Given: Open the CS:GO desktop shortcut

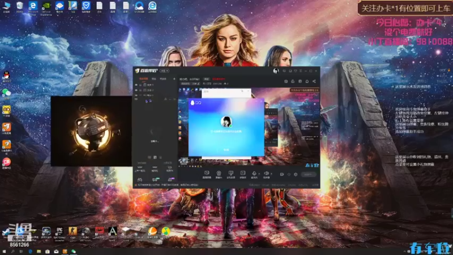Looking at the screenshot, I should point(72,232).
